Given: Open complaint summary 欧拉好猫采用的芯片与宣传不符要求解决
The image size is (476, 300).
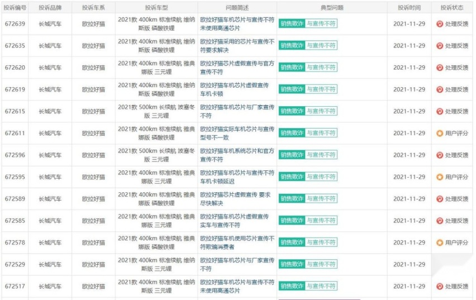Looking at the screenshot, I should click(x=237, y=46).
